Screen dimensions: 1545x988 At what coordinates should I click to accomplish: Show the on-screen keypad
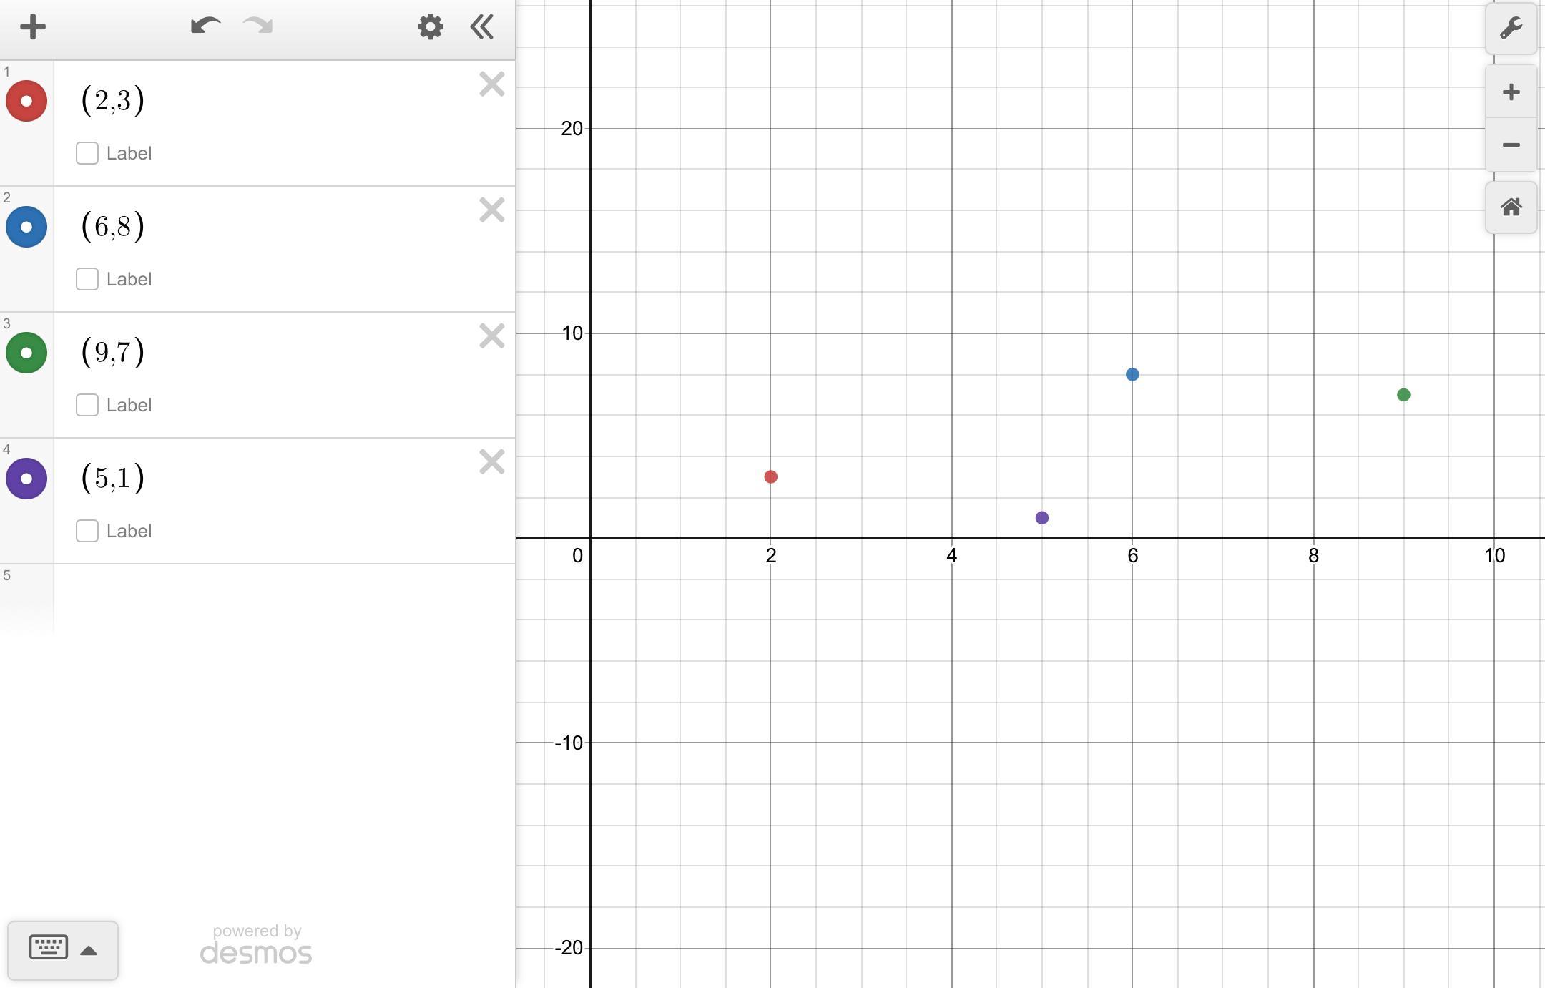click(x=49, y=948)
